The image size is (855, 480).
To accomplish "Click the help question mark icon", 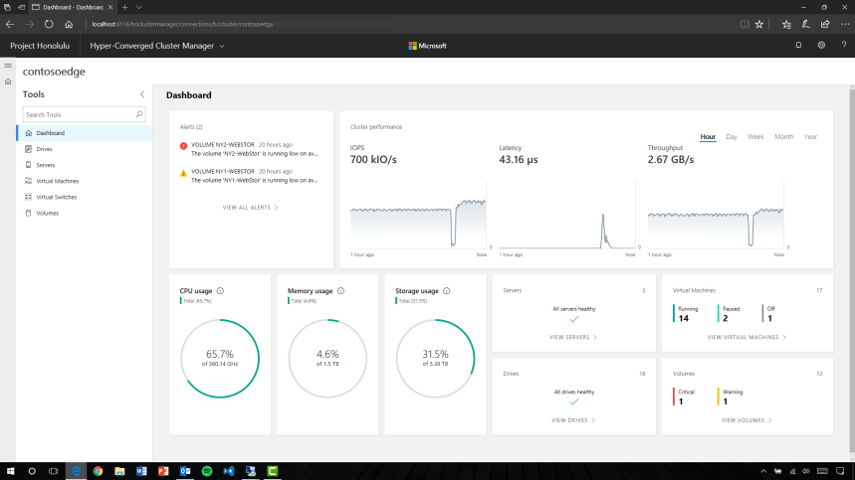I will [843, 46].
